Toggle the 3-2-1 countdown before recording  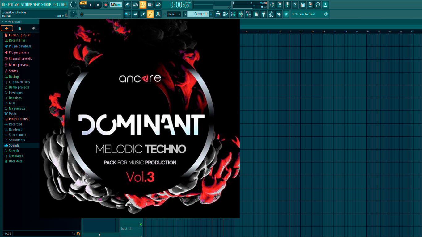click(x=143, y=5)
